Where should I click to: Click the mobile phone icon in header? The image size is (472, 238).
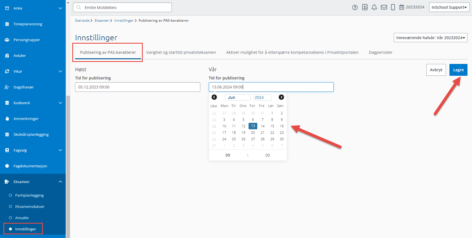click(x=393, y=7)
